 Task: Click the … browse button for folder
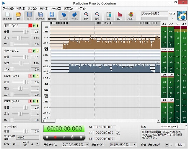[x=171, y=145]
